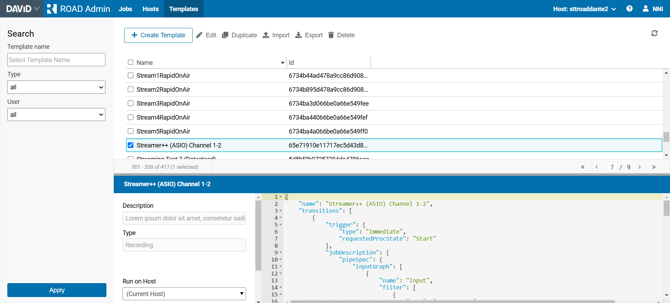Open the Type filter dropdown in Search
The image size is (670, 303).
pyautogui.click(x=56, y=87)
